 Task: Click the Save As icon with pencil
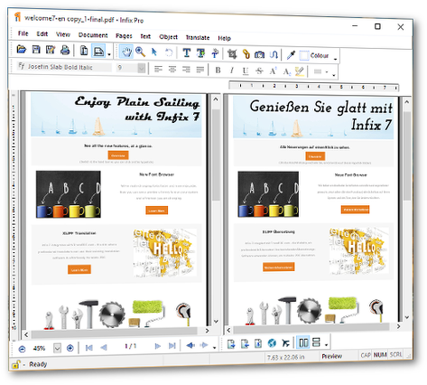click(x=51, y=50)
